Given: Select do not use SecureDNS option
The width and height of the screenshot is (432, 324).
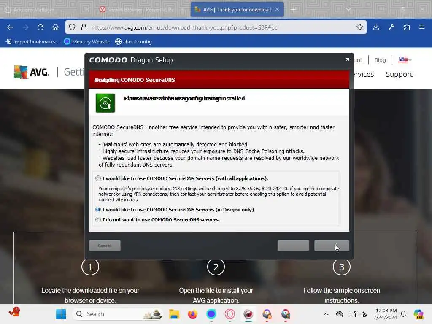Looking at the screenshot, I should point(98,220).
